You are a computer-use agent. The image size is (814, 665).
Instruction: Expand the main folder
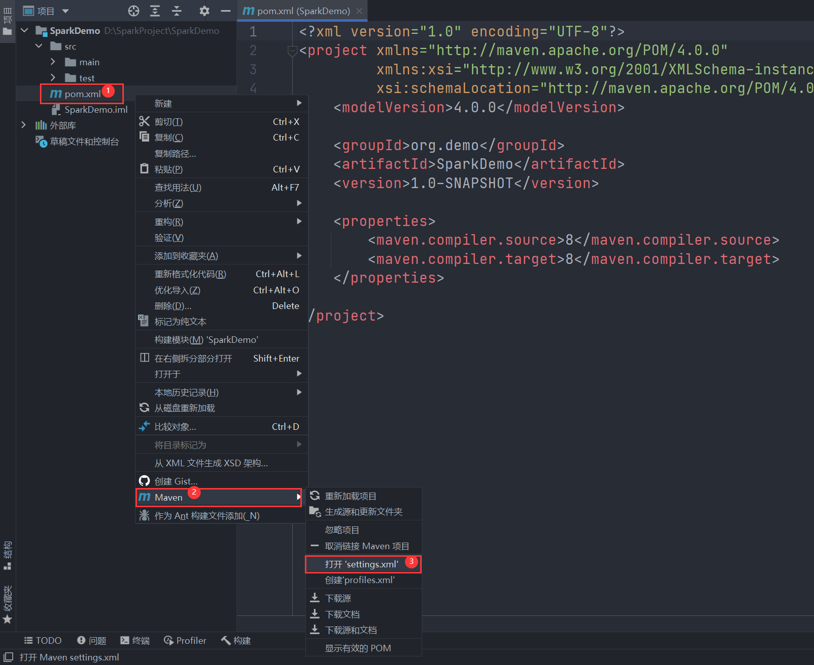coord(53,62)
